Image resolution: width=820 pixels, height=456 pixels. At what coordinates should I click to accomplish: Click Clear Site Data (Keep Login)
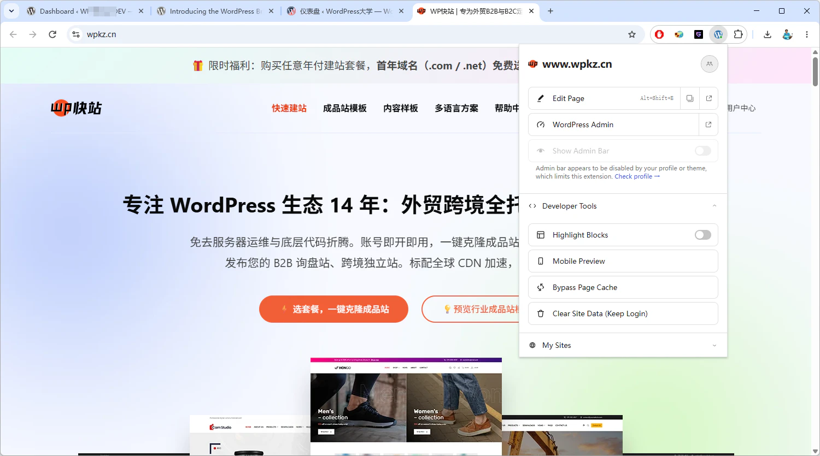tap(623, 313)
